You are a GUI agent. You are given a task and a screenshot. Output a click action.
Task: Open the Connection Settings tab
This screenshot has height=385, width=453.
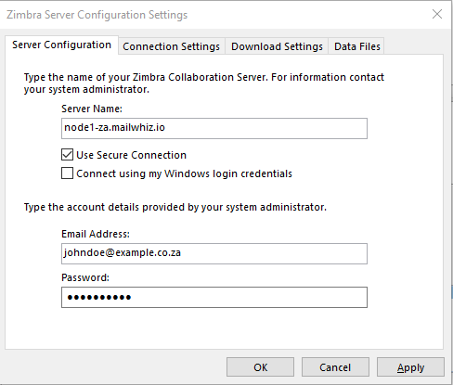pos(172,46)
